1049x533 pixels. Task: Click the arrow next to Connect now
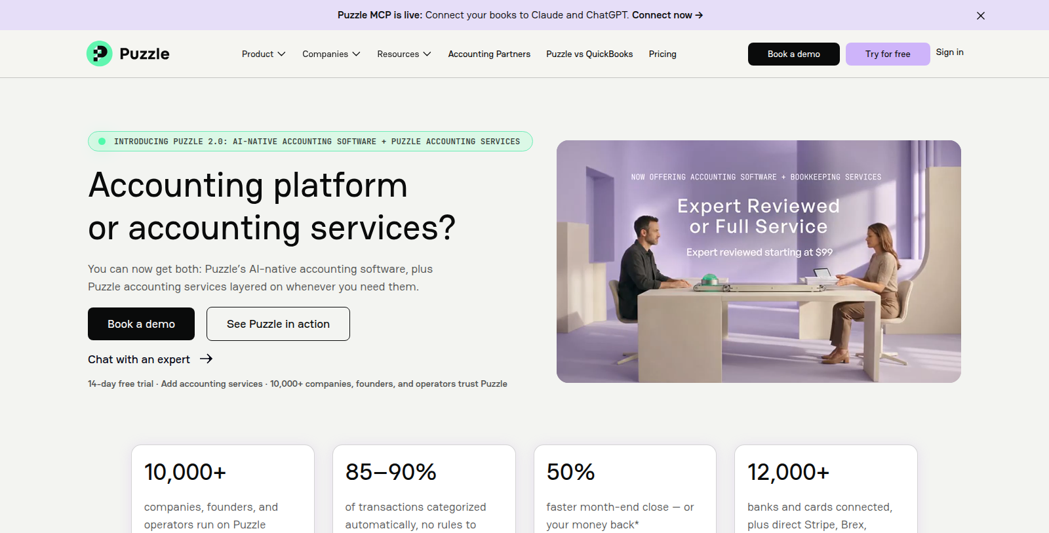click(700, 15)
